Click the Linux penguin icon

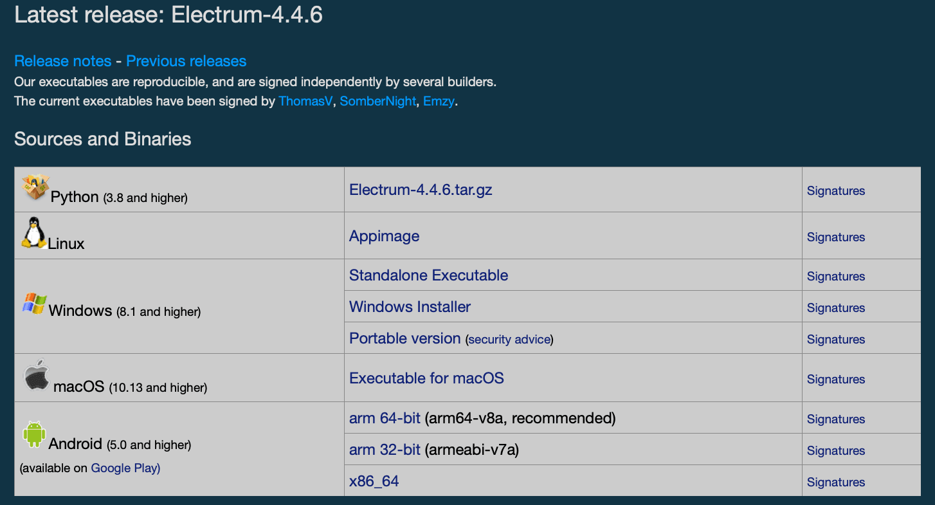33,233
